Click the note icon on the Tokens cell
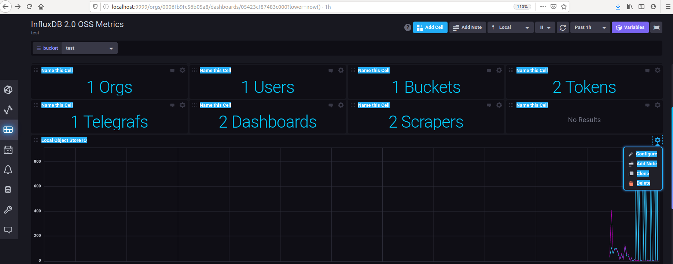The image size is (673, 264). tap(647, 71)
